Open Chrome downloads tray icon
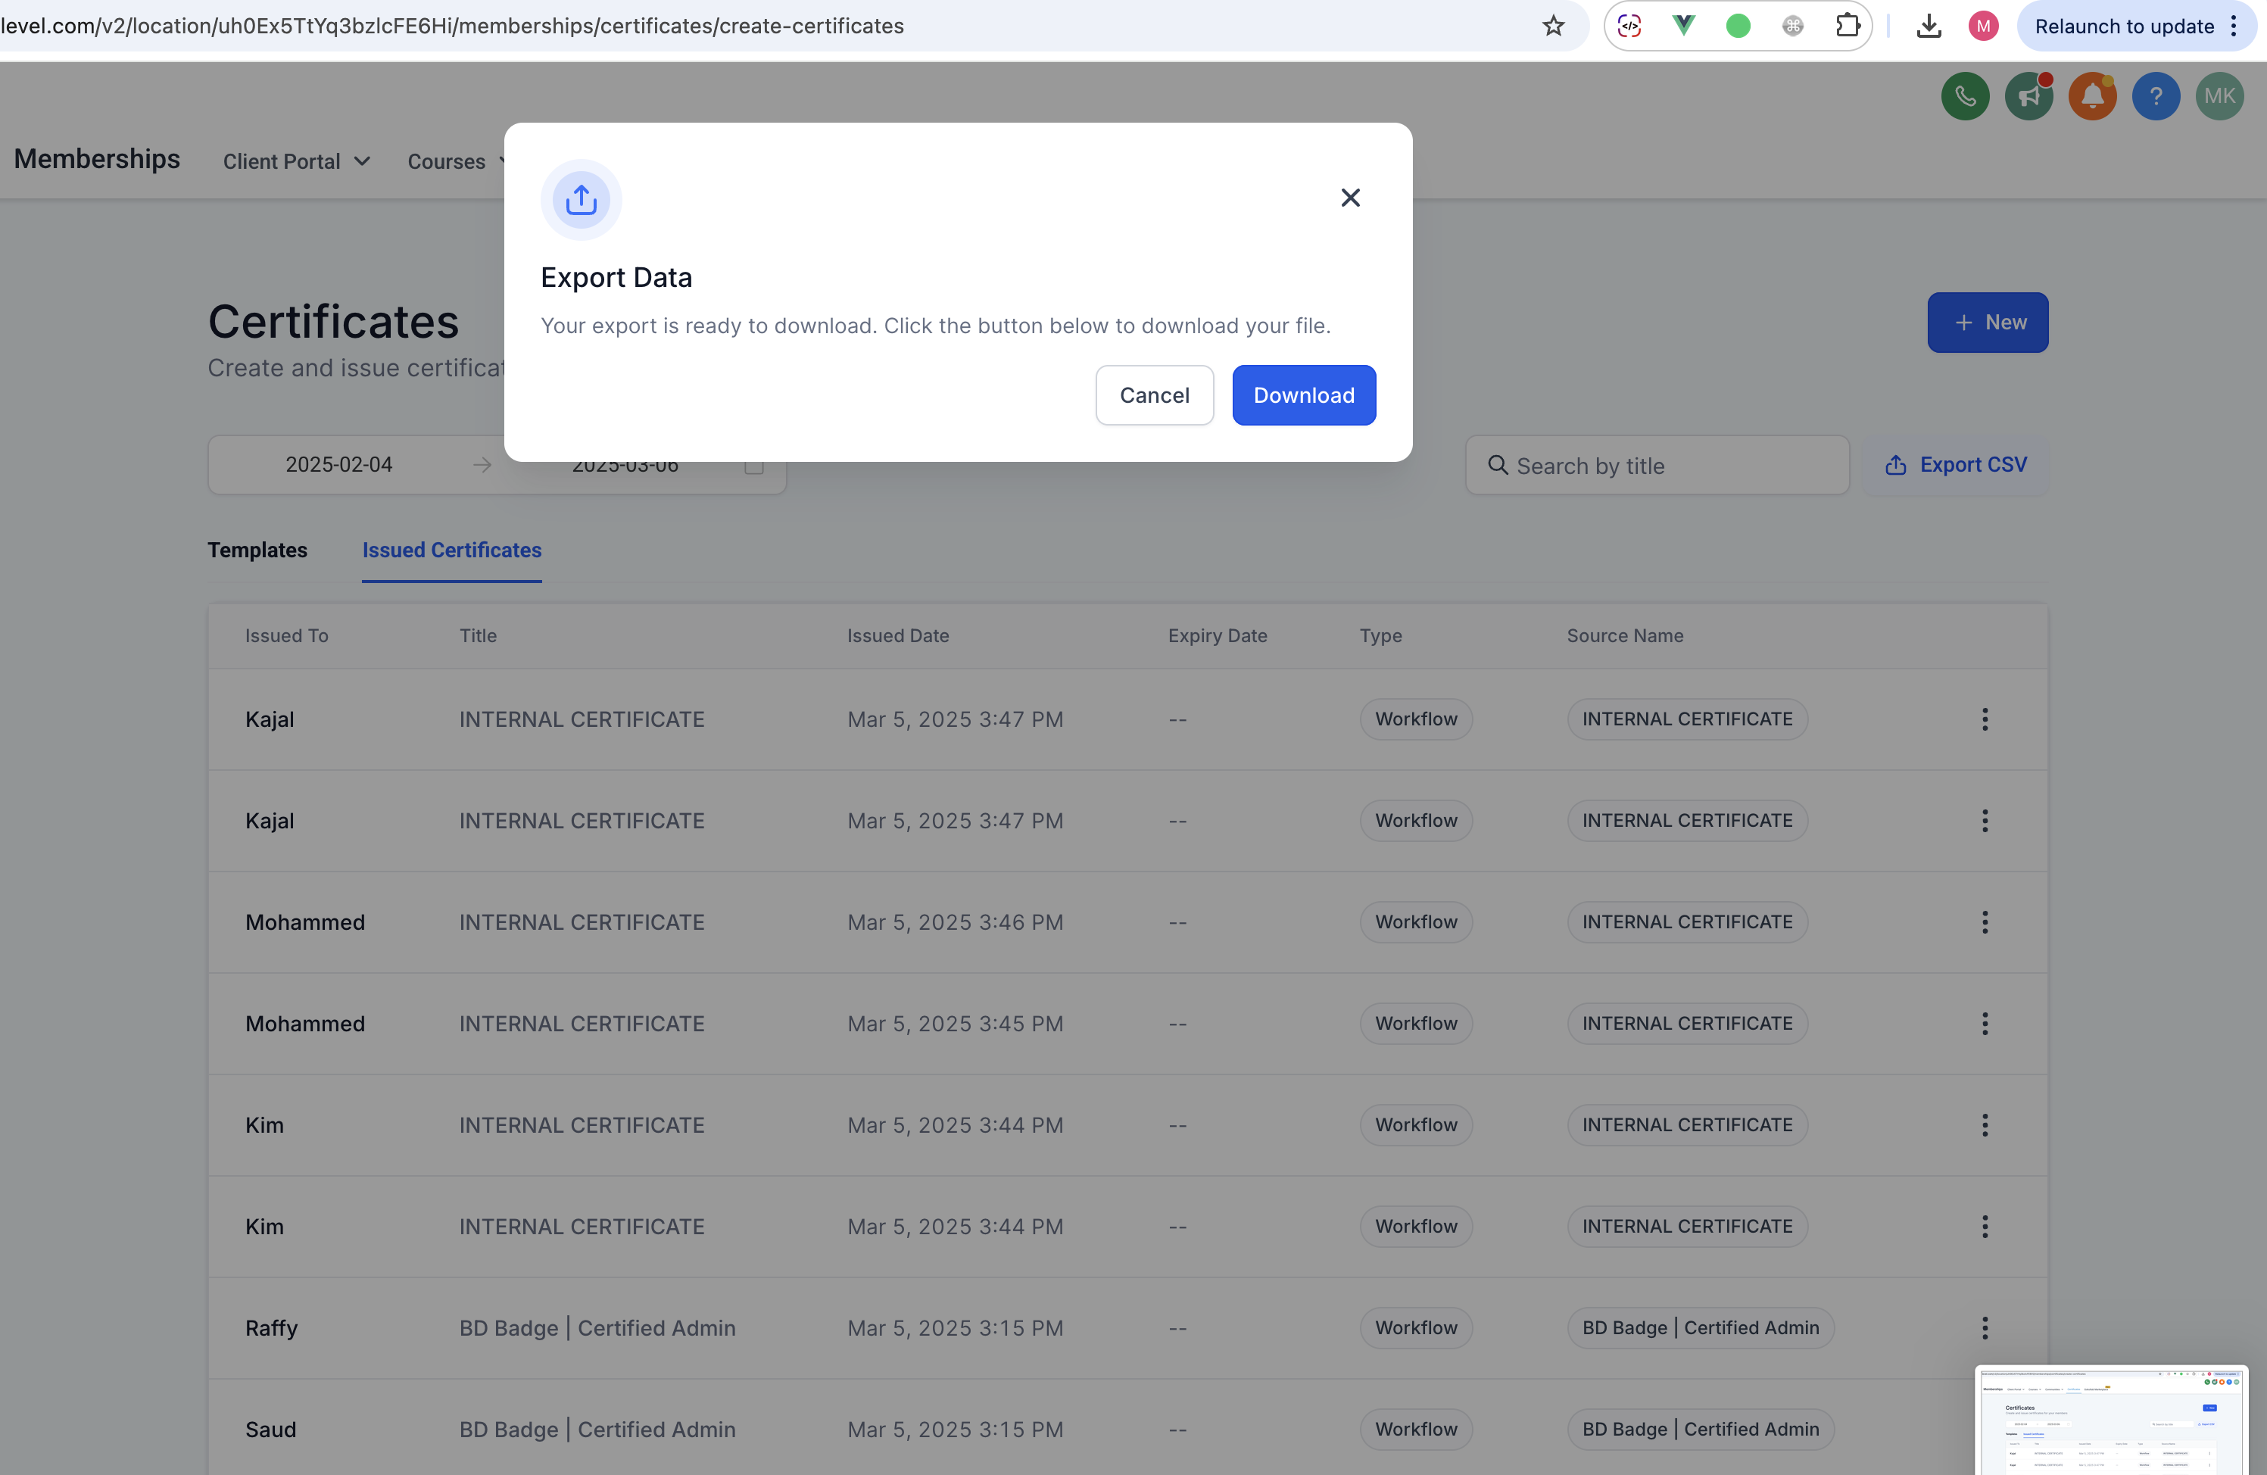 pos(1928,26)
